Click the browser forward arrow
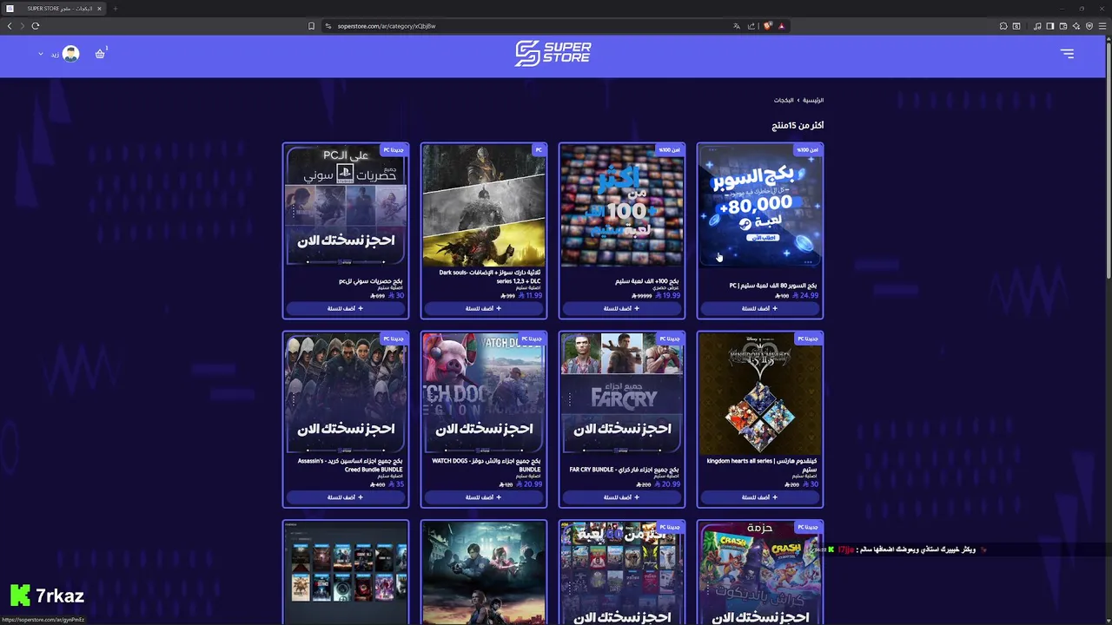 pos(23,26)
